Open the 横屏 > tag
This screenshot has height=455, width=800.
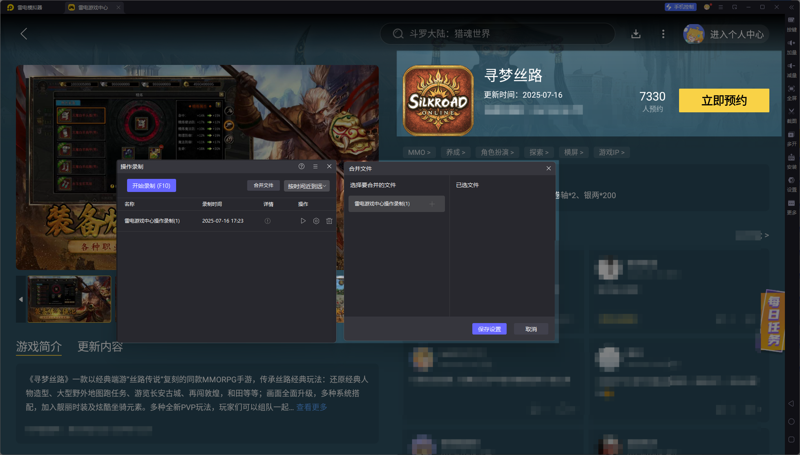[x=574, y=152]
